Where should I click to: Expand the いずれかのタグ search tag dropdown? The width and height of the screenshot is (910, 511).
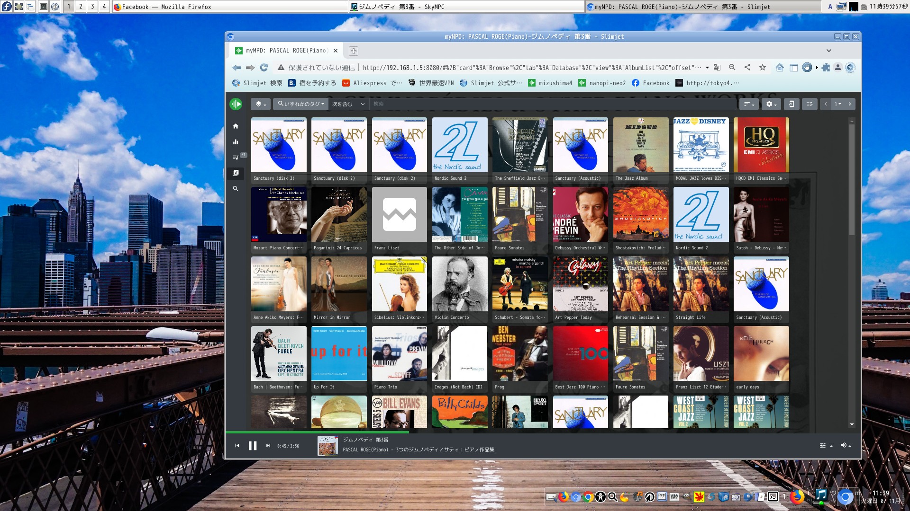coord(300,104)
